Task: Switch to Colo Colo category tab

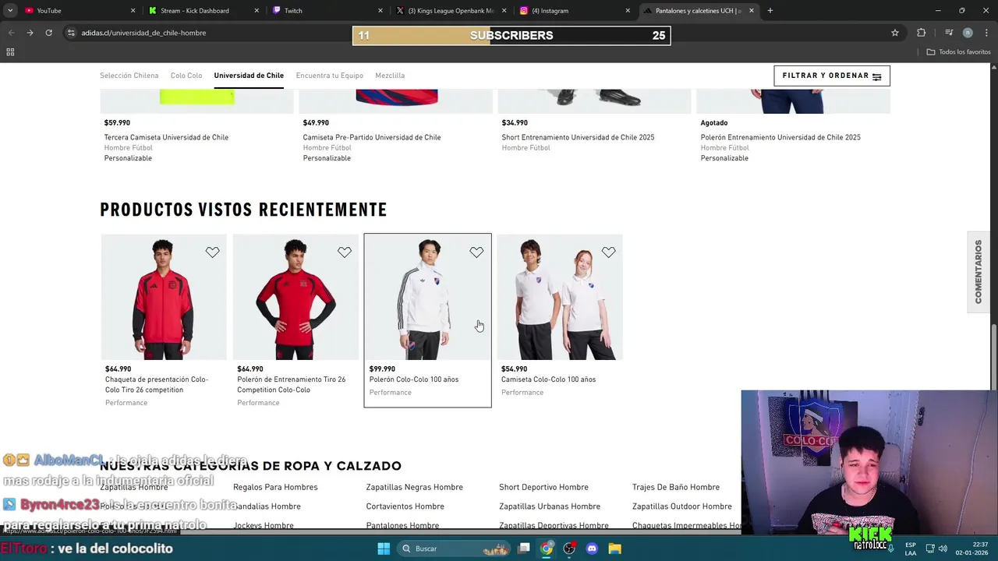Action: click(x=186, y=76)
